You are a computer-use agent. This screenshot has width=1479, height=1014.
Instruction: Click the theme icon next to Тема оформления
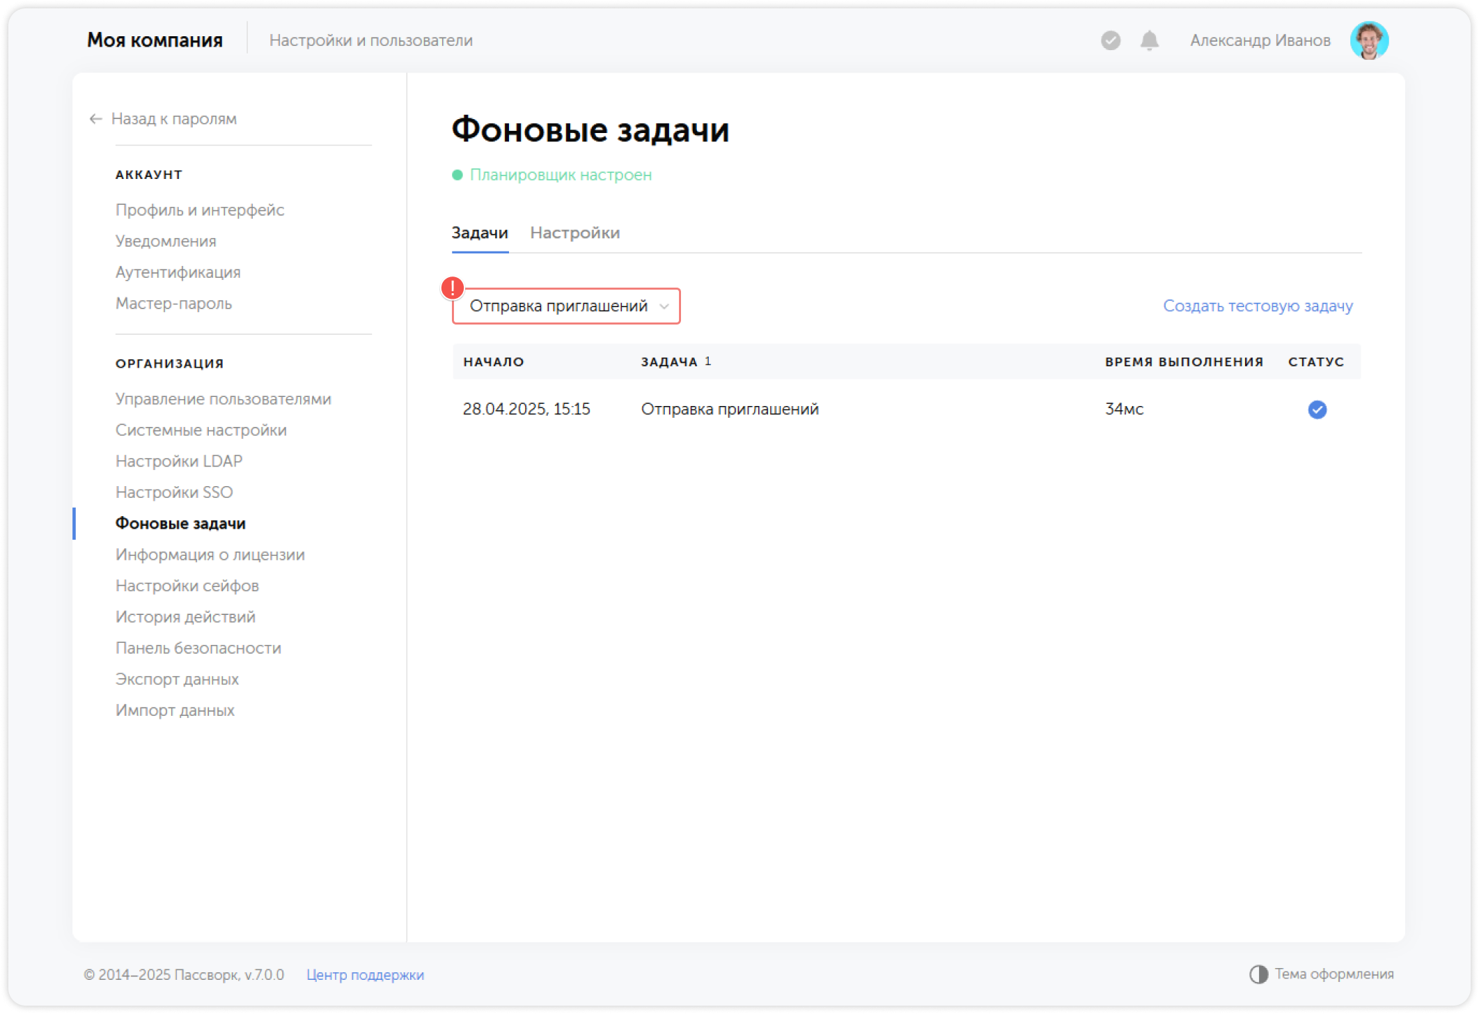click(x=1258, y=973)
